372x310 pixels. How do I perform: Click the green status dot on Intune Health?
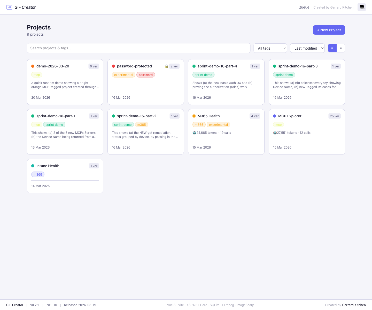point(33,166)
